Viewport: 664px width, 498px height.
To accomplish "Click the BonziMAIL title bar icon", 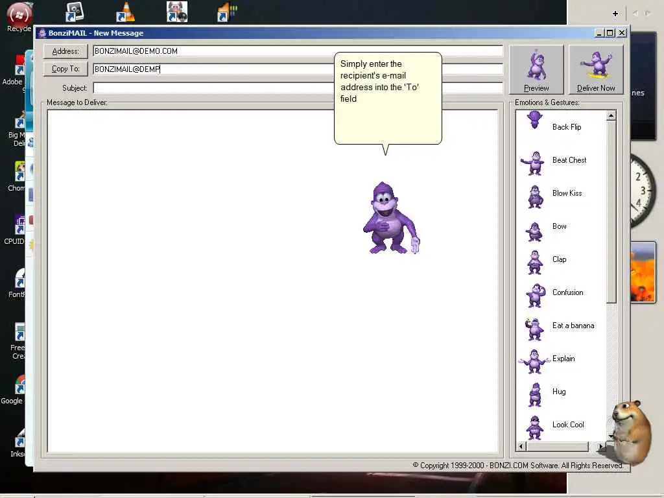I will pyautogui.click(x=42, y=33).
